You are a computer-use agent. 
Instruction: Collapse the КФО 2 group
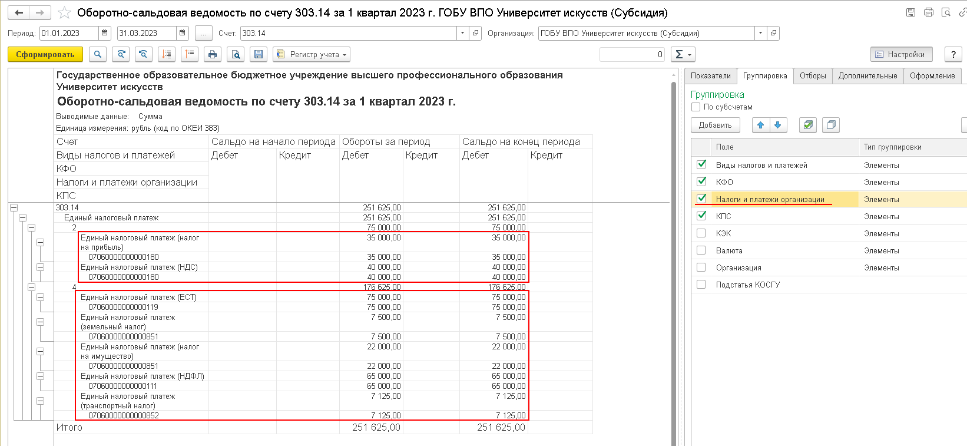(x=31, y=227)
